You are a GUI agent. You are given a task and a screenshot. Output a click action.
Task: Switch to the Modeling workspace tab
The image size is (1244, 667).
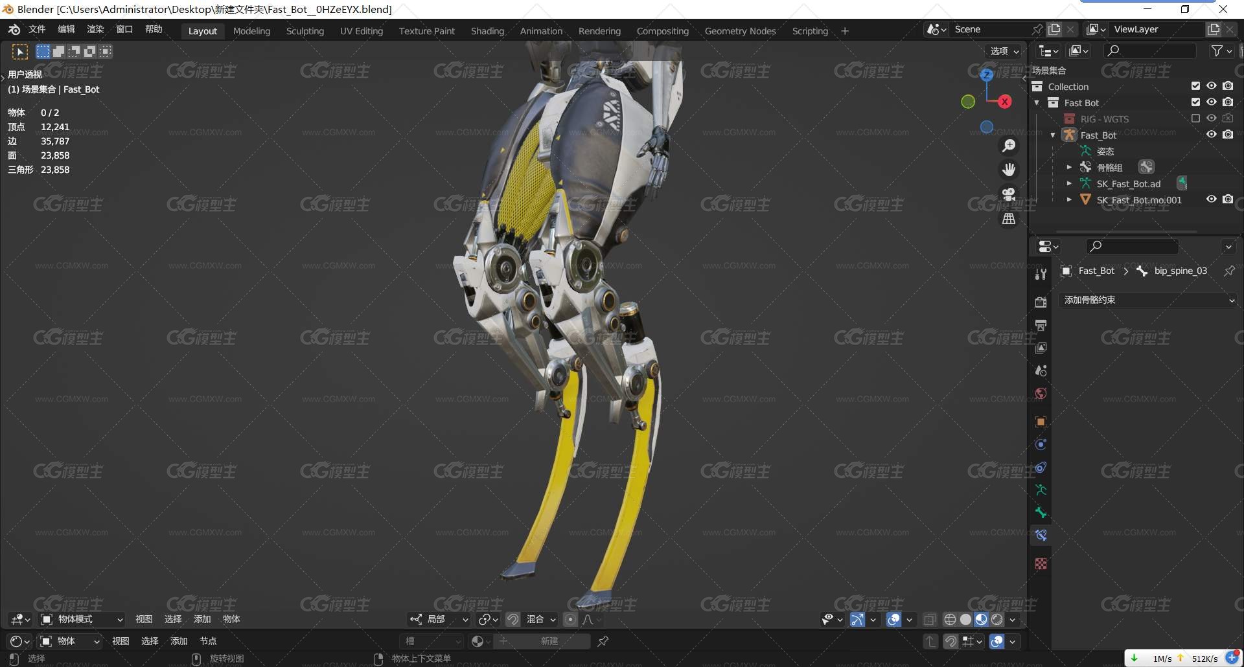251,31
